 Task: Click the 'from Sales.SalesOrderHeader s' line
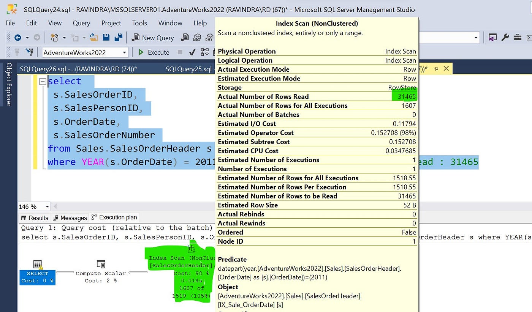coord(130,148)
